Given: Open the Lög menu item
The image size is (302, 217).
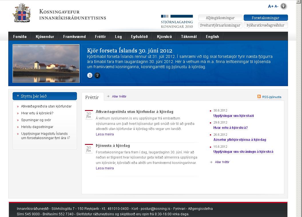Looking at the screenshot, I should (x=118, y=36).
